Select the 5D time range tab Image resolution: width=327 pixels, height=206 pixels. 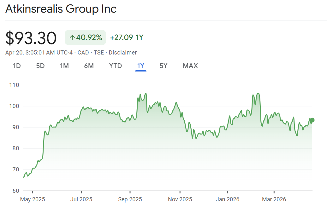(40, 66)
